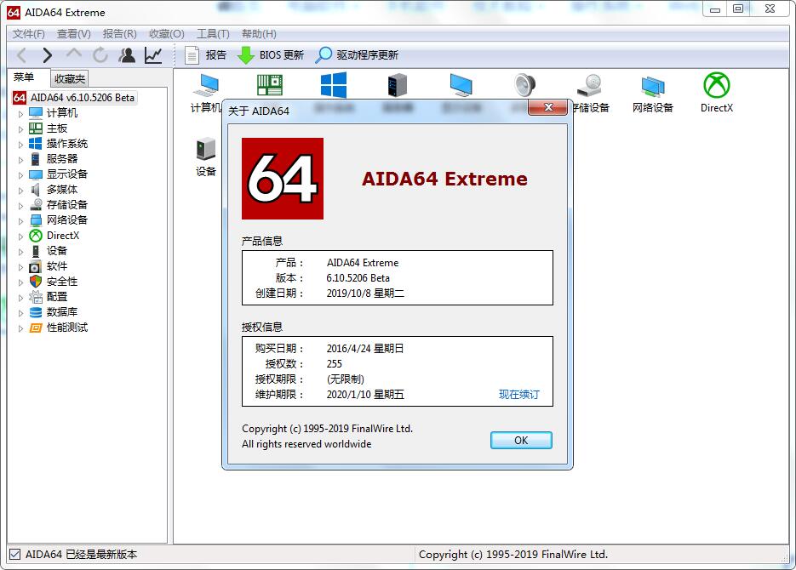
Task: Open the speaker multimedia icon in main pane
Action: tap(525, 85)
